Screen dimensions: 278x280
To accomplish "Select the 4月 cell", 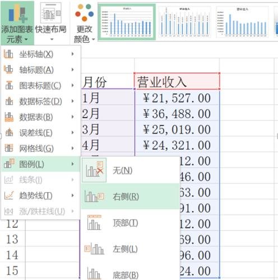I will tap(108, 144).
